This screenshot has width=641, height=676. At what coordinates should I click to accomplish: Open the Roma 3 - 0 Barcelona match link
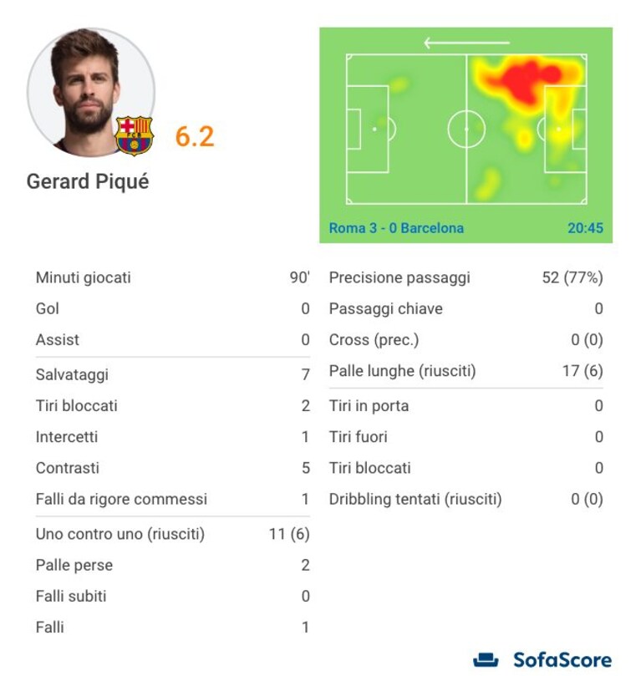[396, 227]
